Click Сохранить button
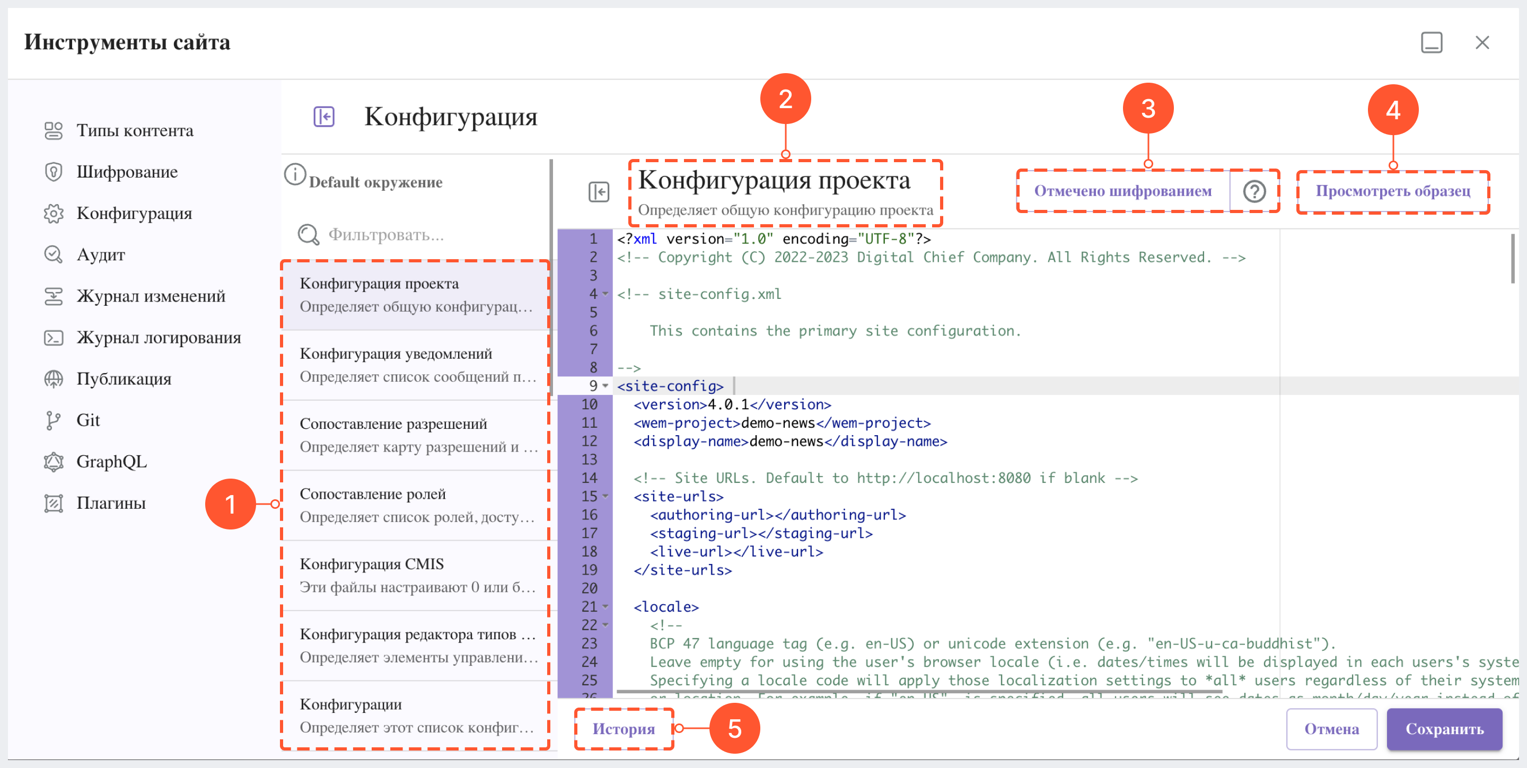Screen dimensions: 1527x768 1444,728
